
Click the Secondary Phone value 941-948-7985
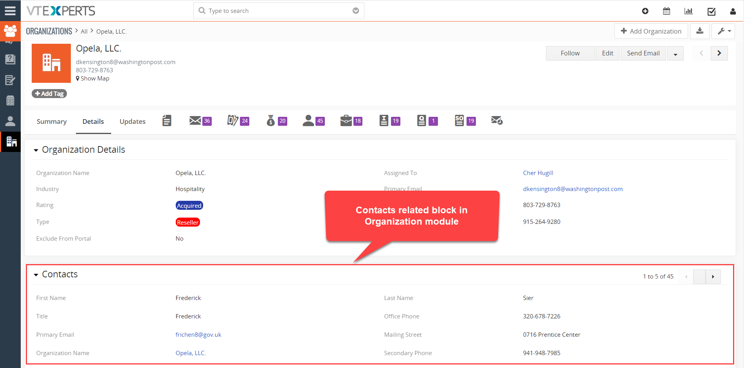542,353
